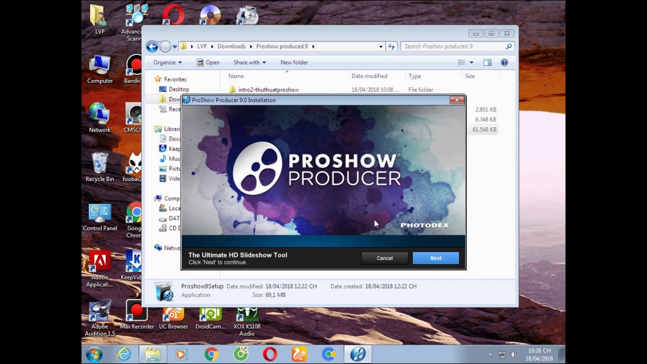Screen dimensions: 647x364
Task: Select the 2.801 KB size cell
Action: pyautogui.click(x=486, y=109)
